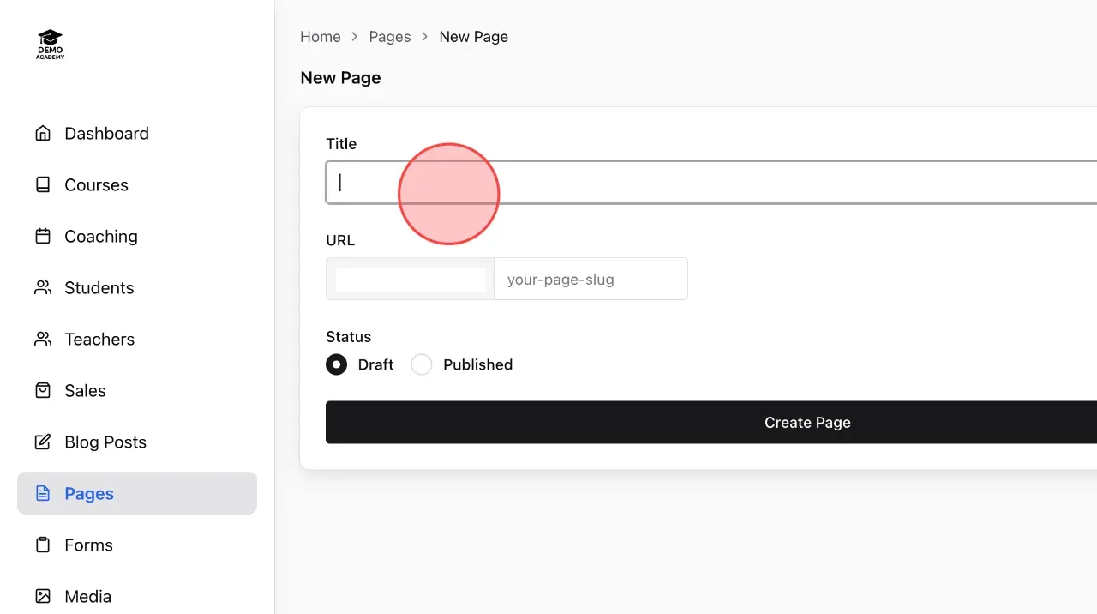Follow the Pages breadcrumb link
Image resolution: width=1097 pixels, height=614 pixels.
tap(390, 37)
